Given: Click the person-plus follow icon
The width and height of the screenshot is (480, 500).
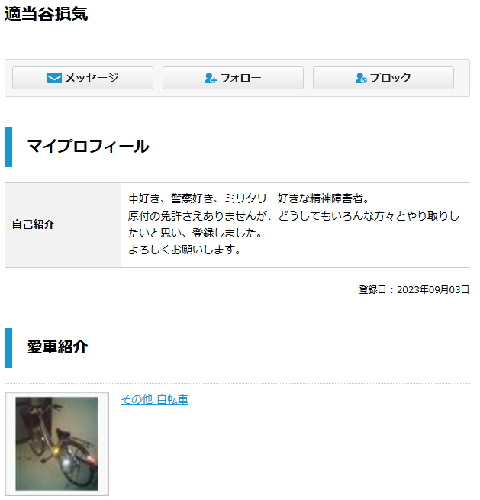Looking at the screenshot, I should (x=211, y=78).
